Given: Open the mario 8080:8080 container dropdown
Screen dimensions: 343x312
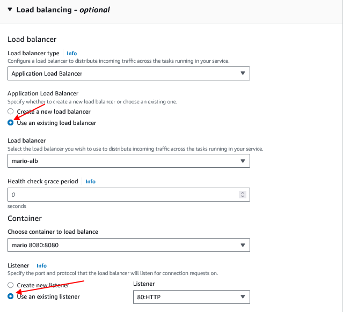Looking at the screenshot, I should pos(129,245).
